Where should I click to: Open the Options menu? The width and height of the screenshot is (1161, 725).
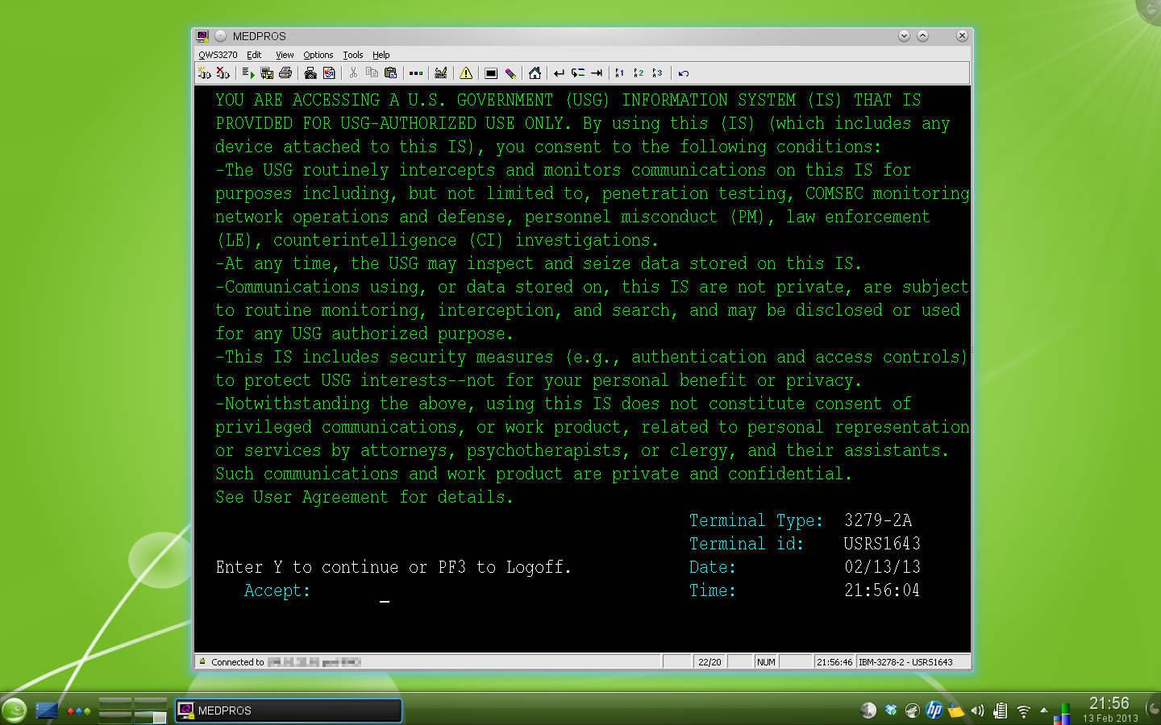(x=318, y=55)
